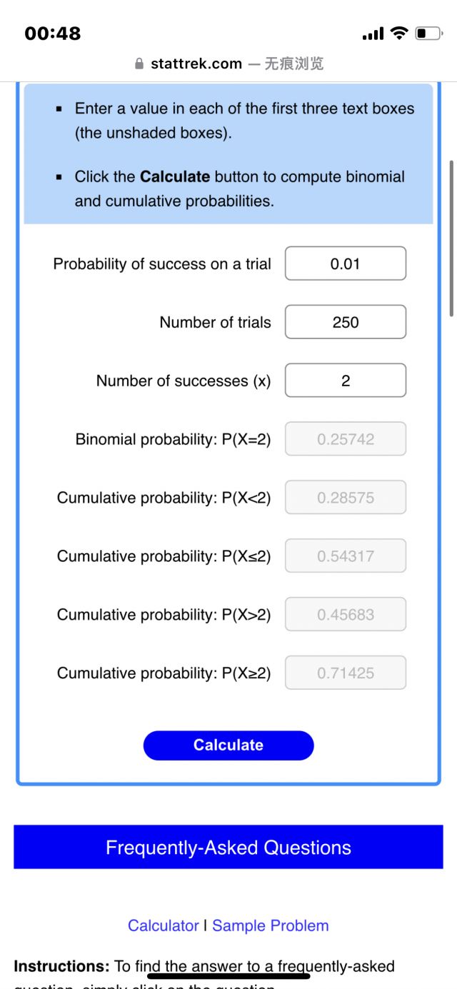Click the P(X=2) binomial probability result box

(346, 439)
